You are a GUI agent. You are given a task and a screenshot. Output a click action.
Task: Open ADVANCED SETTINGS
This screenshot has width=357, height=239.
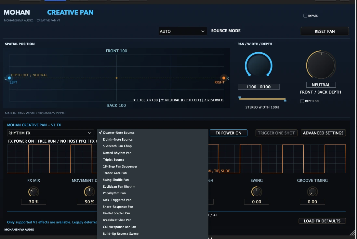point(323,133)
